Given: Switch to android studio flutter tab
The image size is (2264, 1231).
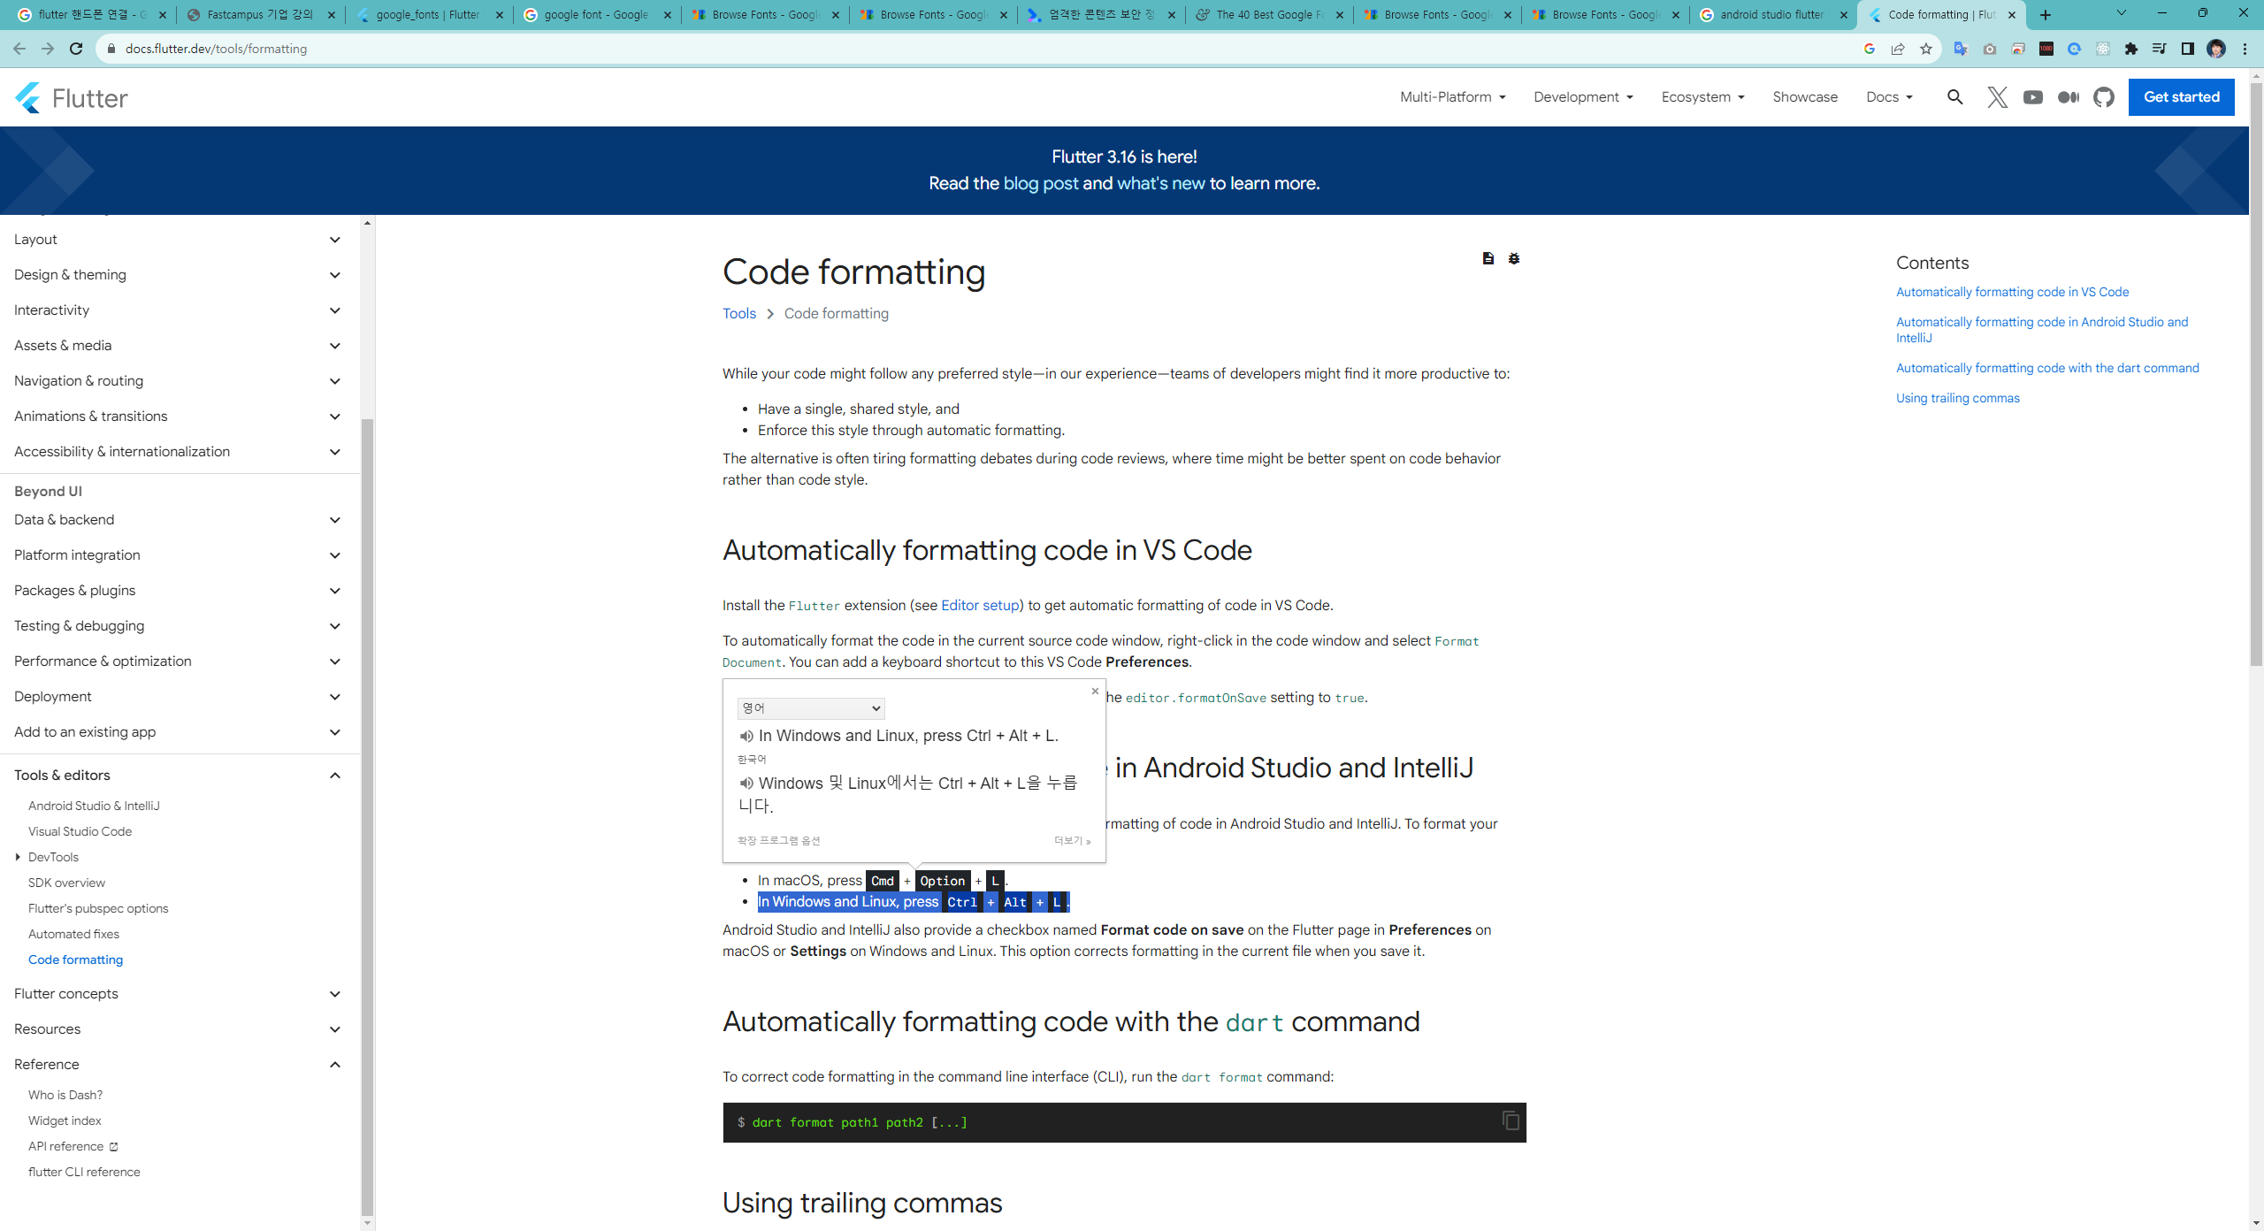Looking at the screenshot, I should coord(1771,15).
